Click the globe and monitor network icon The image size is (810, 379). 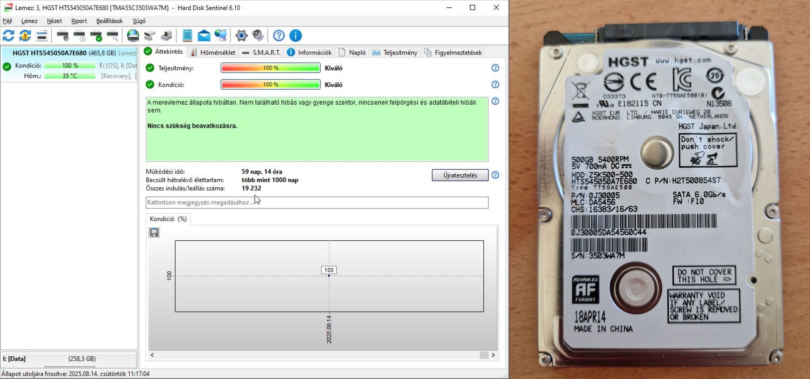tap(221, 36)
